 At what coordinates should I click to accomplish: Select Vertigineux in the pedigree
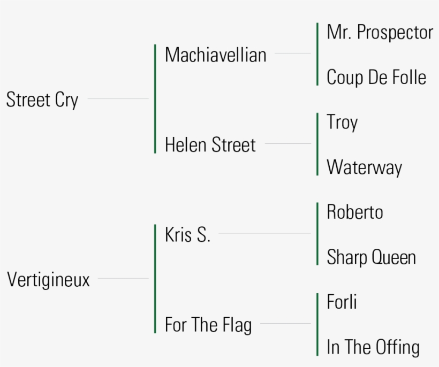pos(48,280)
